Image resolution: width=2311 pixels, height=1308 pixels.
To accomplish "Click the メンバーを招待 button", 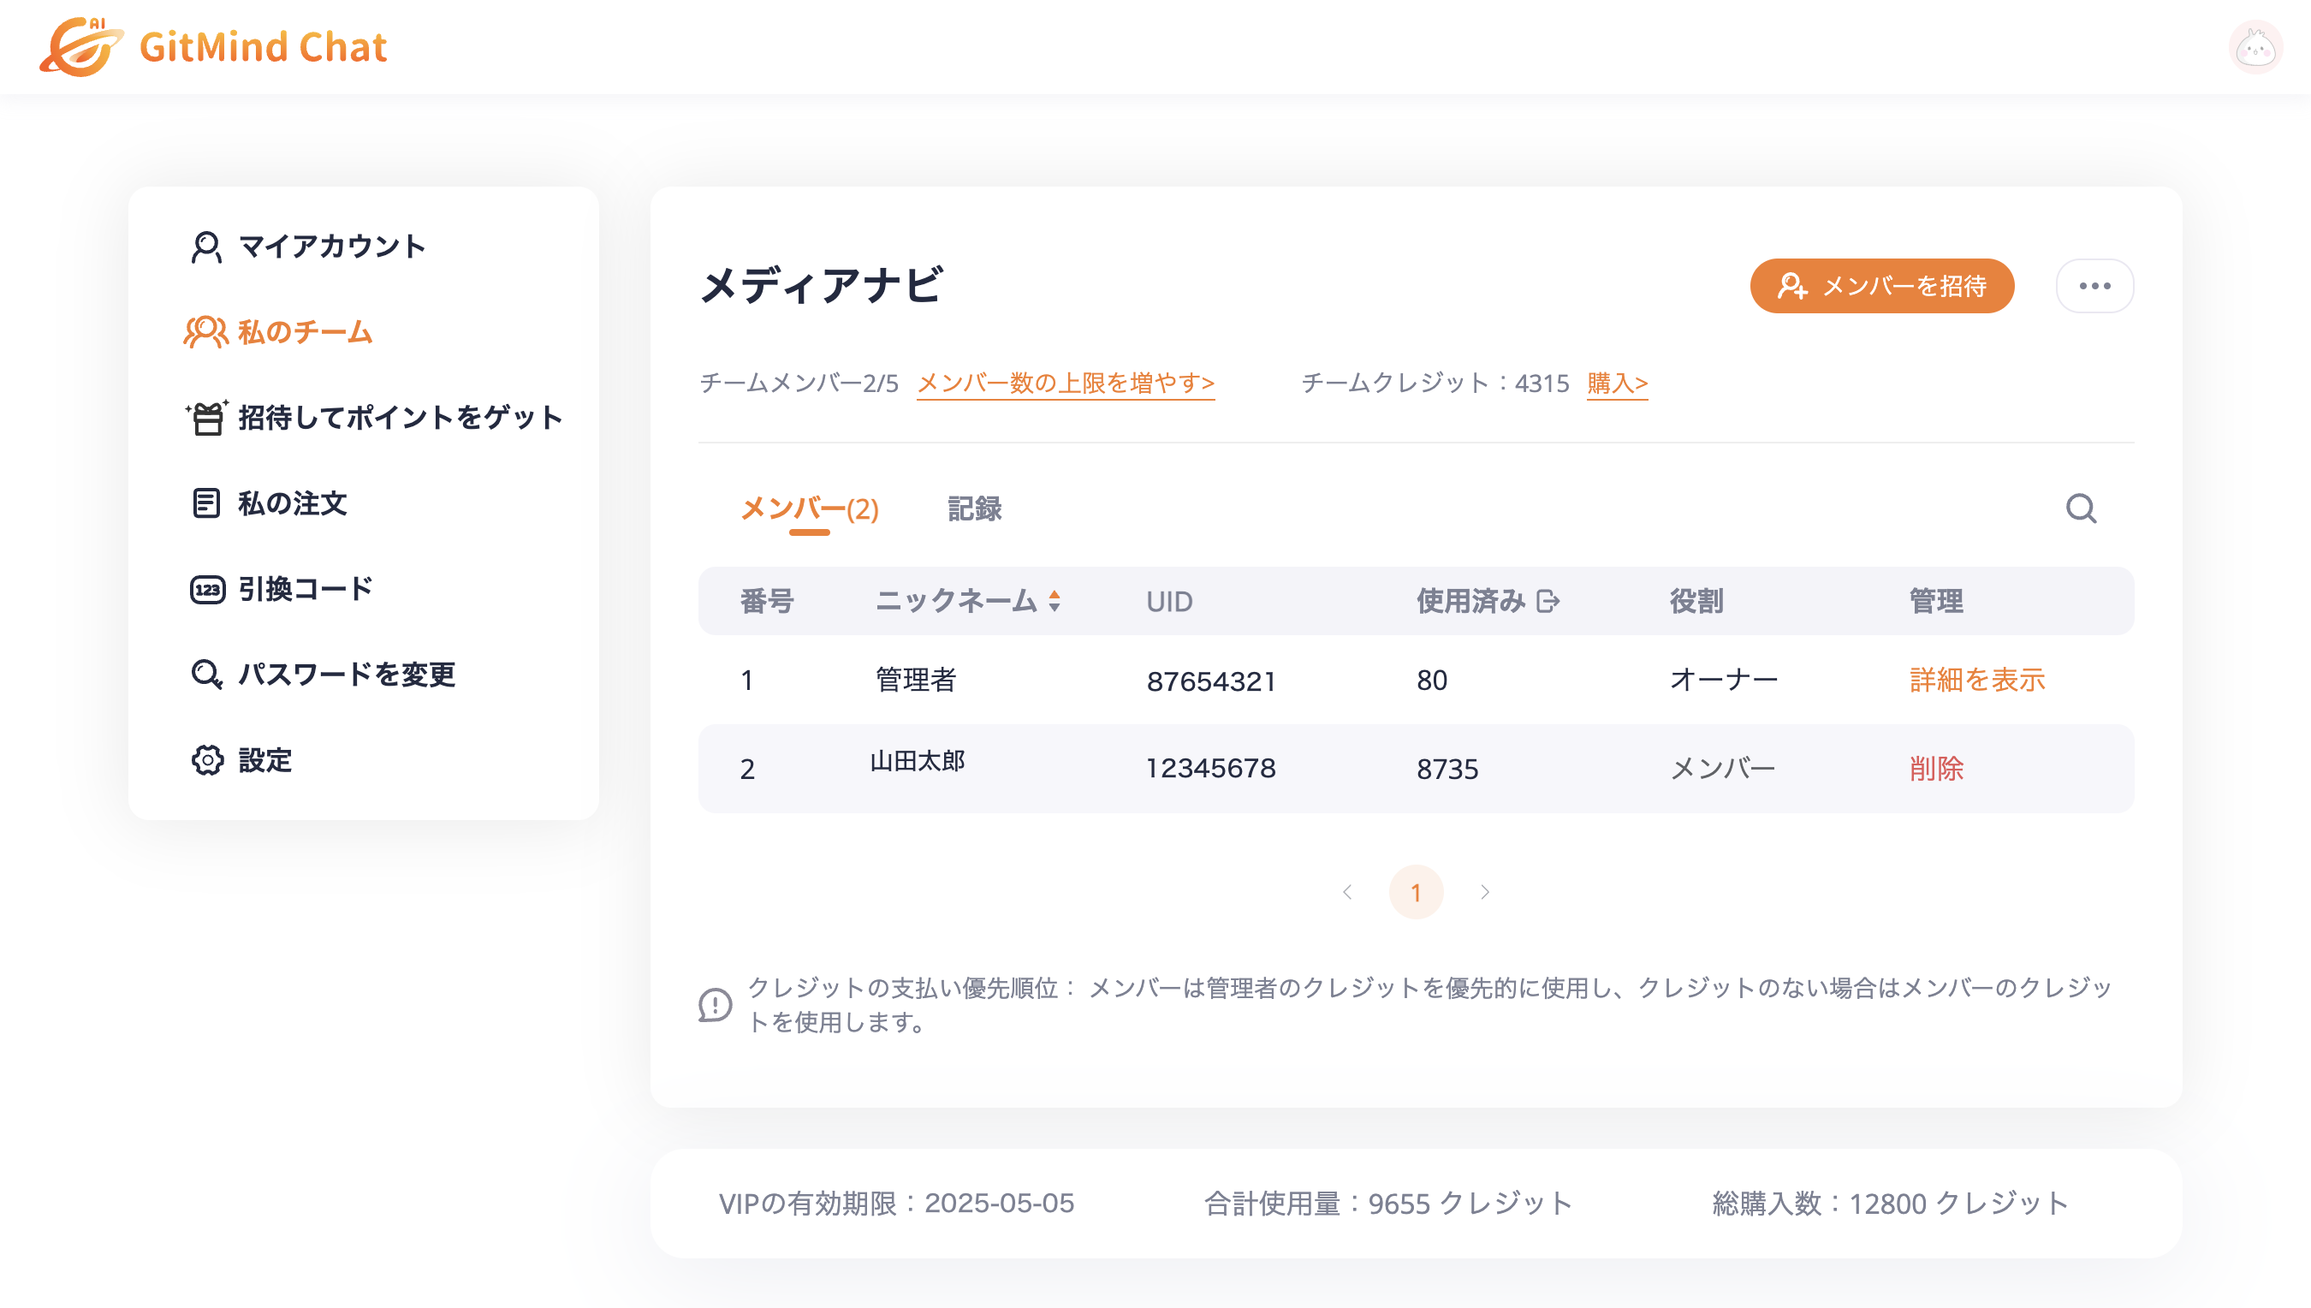I will click(1880, 285).
